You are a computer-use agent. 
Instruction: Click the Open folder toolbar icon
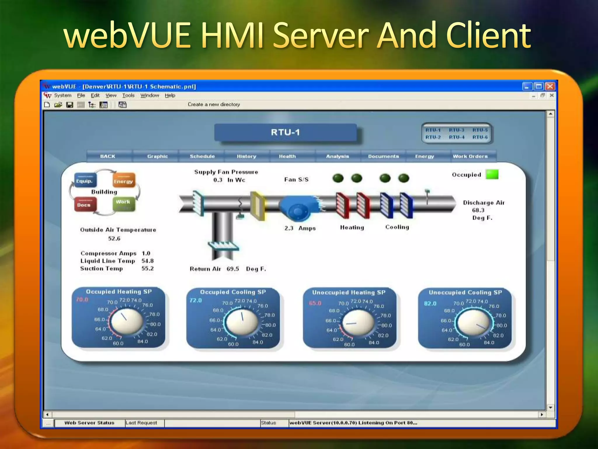click(x=58, y=105)
